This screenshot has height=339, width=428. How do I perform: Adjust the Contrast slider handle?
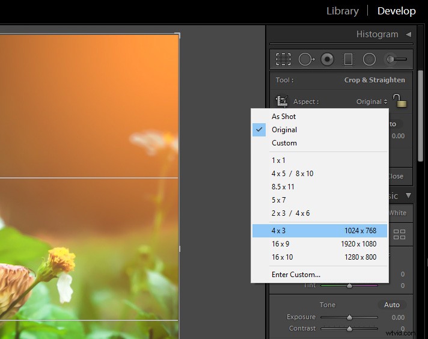click(349, 329)
